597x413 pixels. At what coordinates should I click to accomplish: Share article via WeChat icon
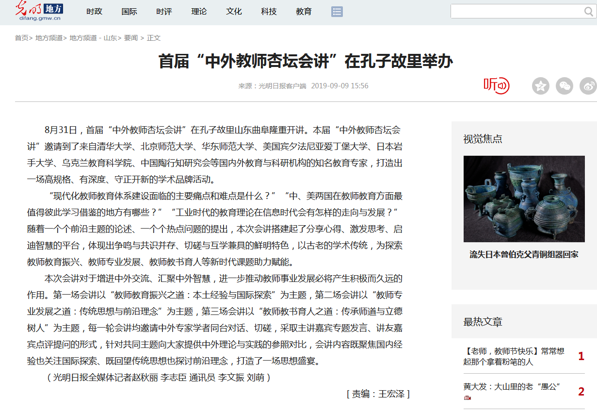(564, 86)
